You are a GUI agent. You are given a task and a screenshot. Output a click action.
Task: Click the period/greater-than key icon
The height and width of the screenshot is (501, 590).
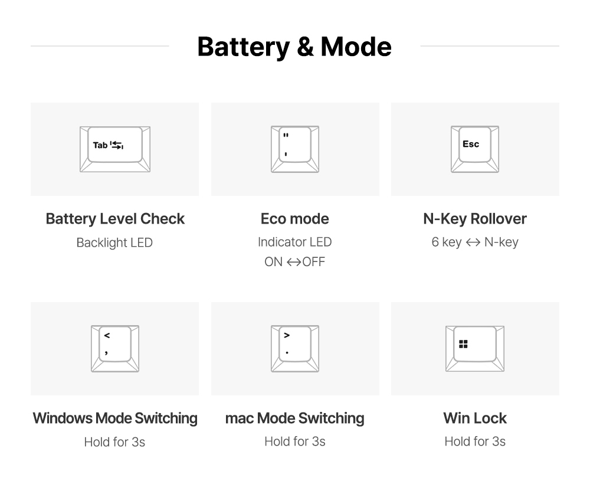tap(295, 349)
